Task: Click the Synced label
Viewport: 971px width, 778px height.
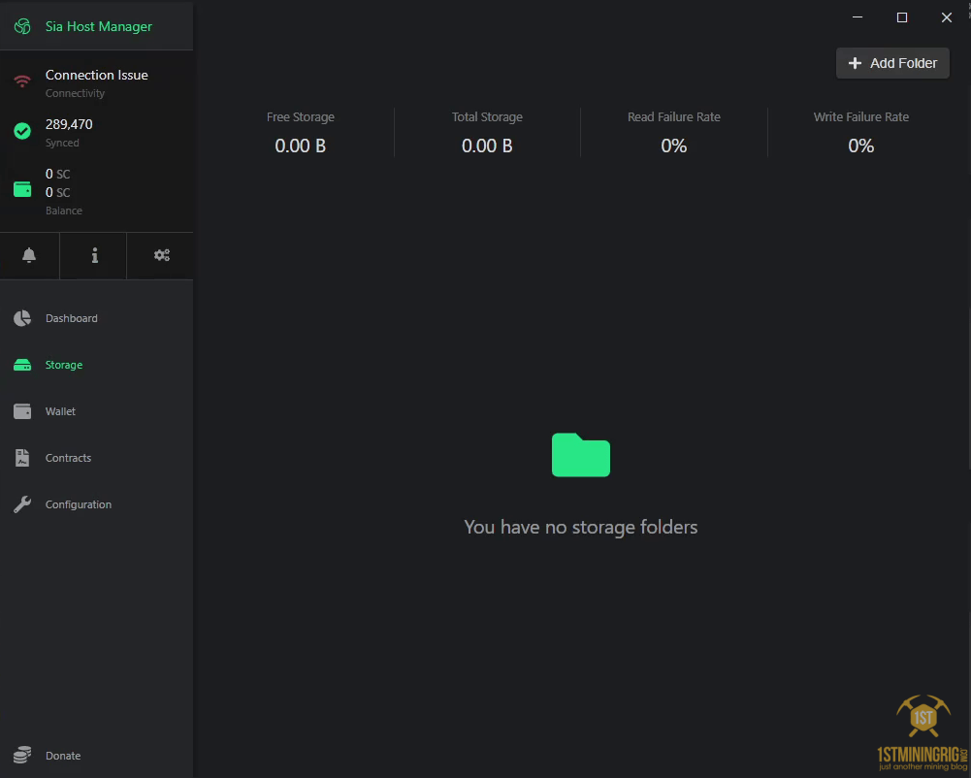Action: click(x=62, y=144)
